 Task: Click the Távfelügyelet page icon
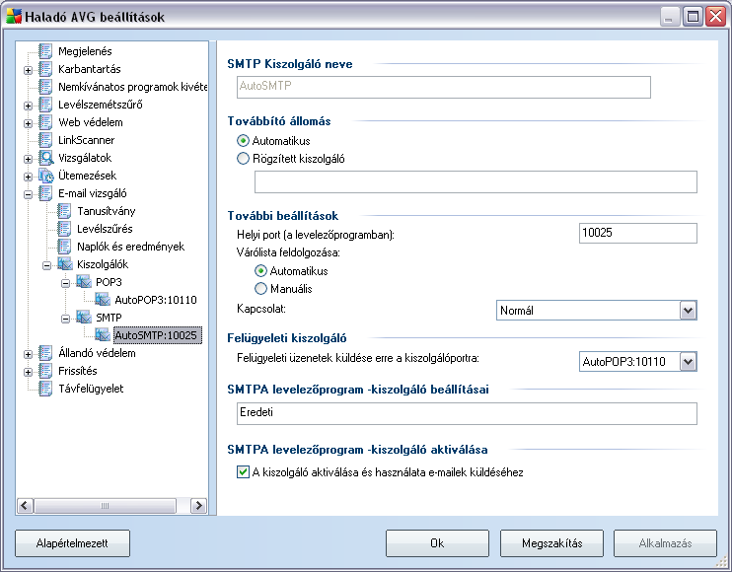tap(45, 389)
